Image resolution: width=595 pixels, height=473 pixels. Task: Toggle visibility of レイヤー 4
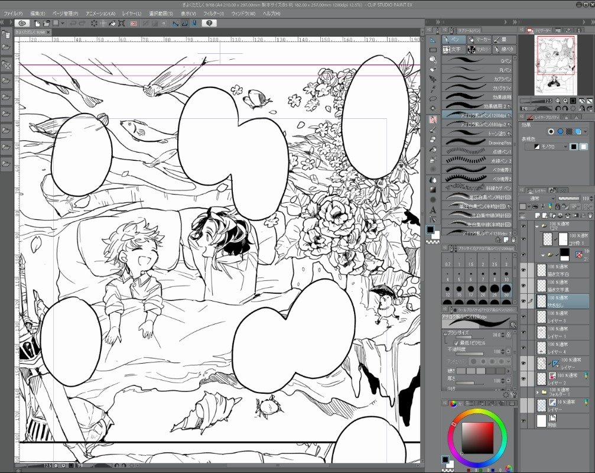click(524, 348)
